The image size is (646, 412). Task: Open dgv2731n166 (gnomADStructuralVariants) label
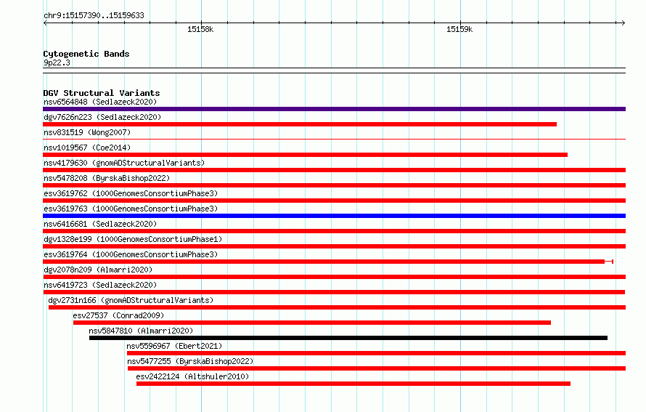tap(131, 300)
